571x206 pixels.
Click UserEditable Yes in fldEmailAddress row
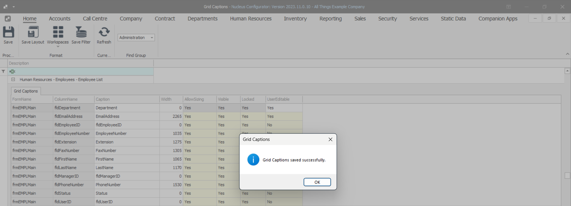point(284,117)
